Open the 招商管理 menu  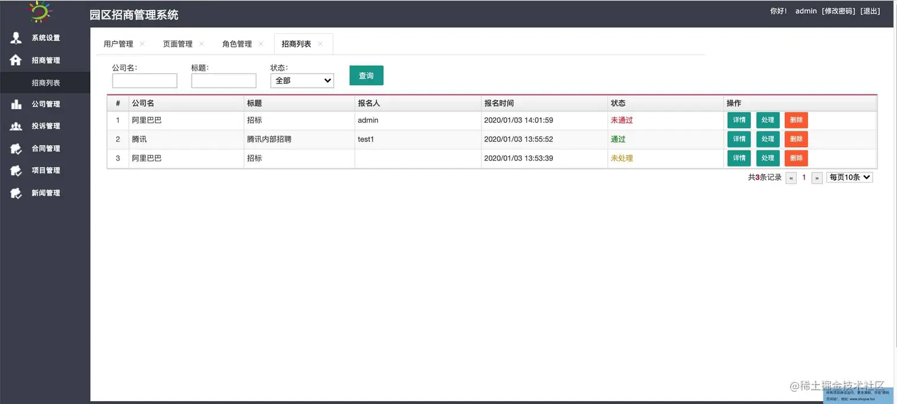click(45, 60)
